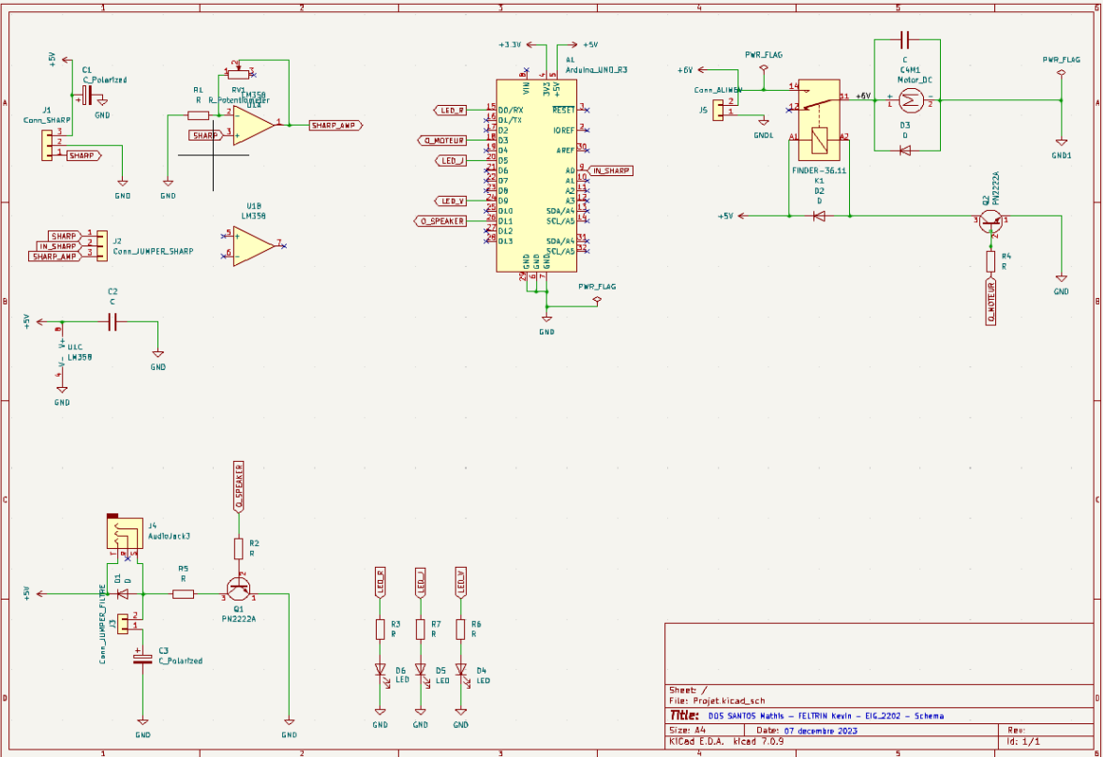Select the LED_V label at Arduino pin D9
This screenshot has width=1103, height=757.
pyautogui.click(x=451, y=200)
